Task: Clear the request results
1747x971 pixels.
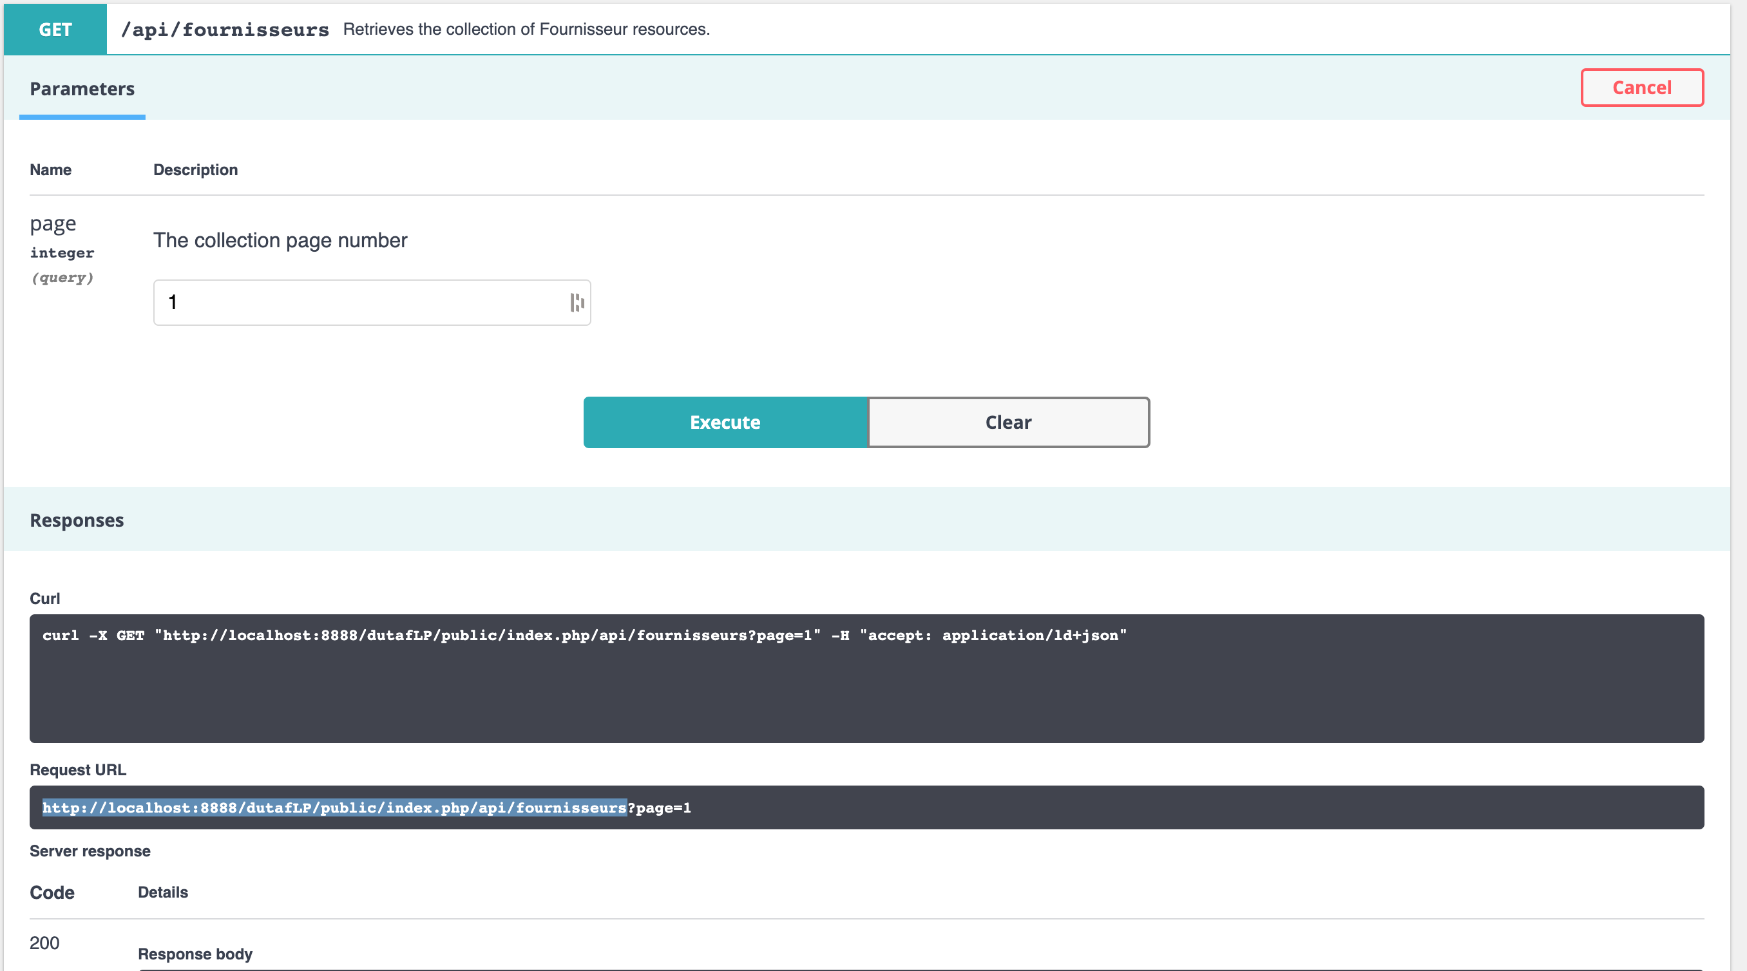Action: (x=1009, y=422)
